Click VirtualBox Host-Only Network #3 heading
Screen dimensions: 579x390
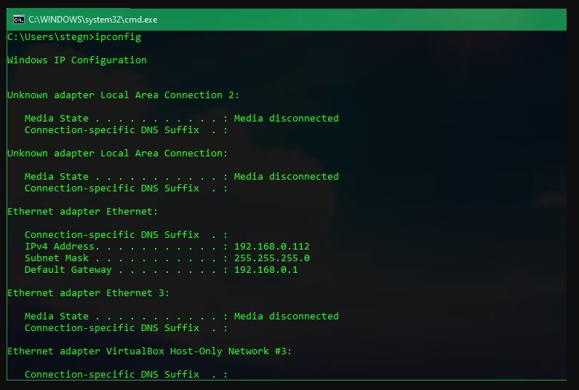(x=149, y=351)
